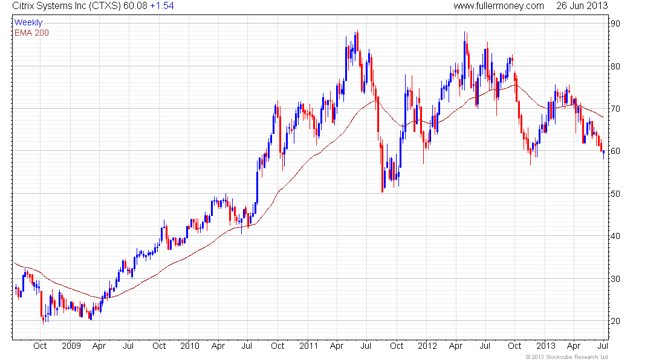Select the 50 price axis label

(615, 194)
